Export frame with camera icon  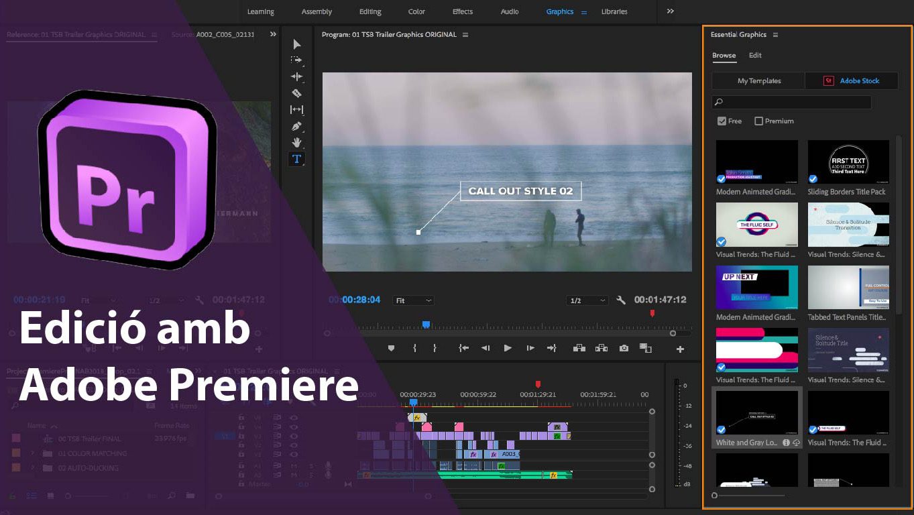[x=624, y=348]
